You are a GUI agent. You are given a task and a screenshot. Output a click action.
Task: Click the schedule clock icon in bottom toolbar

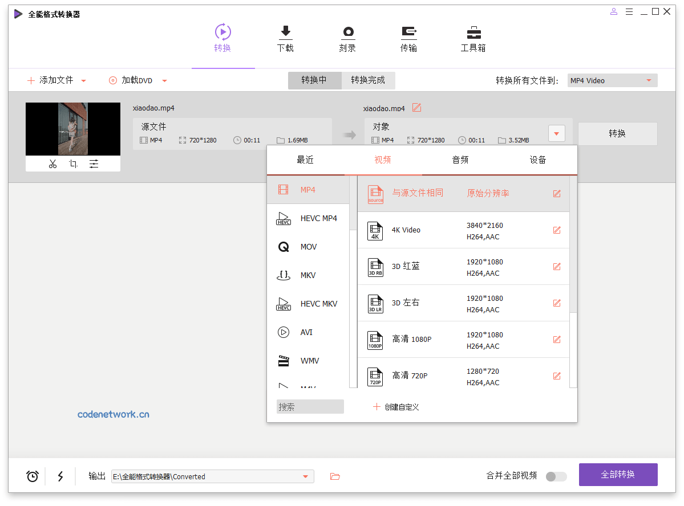tap(32, 476)
